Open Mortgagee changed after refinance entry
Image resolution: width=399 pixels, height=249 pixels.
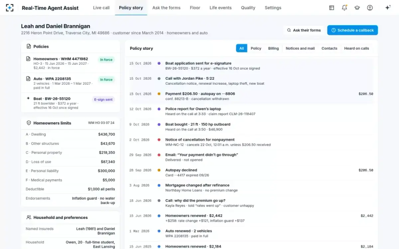point(251,188)
